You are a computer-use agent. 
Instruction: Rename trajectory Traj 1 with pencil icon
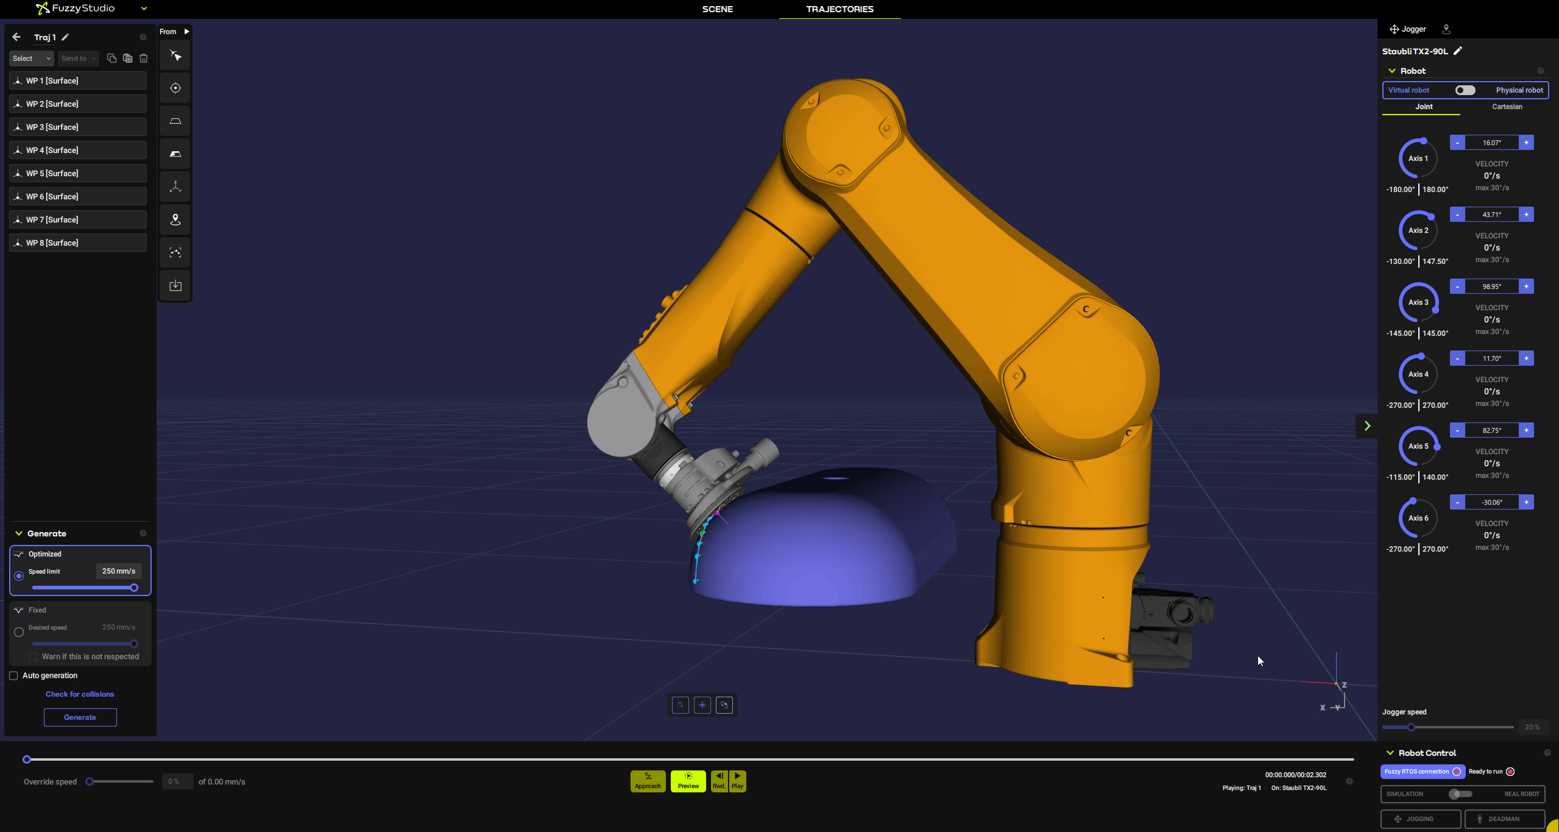tap(65, 37)
